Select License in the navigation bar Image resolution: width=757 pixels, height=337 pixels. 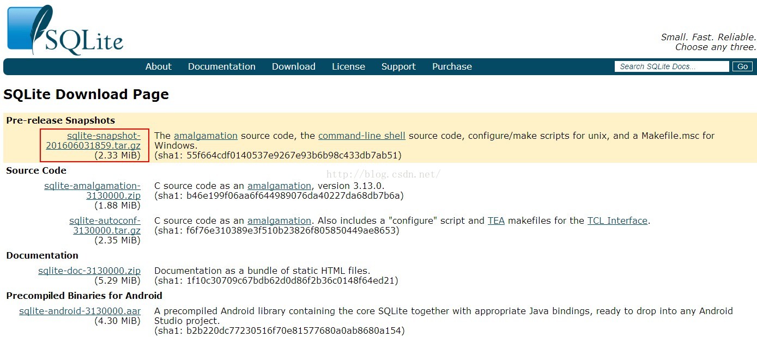tap(349, 66)
